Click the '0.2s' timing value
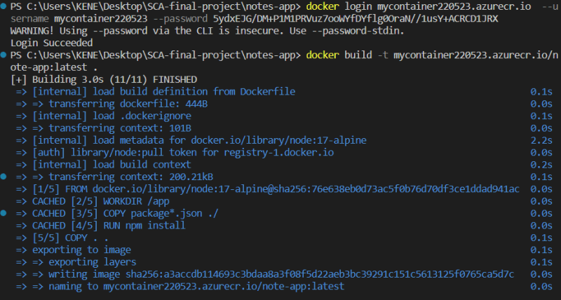 click(541, 165)
